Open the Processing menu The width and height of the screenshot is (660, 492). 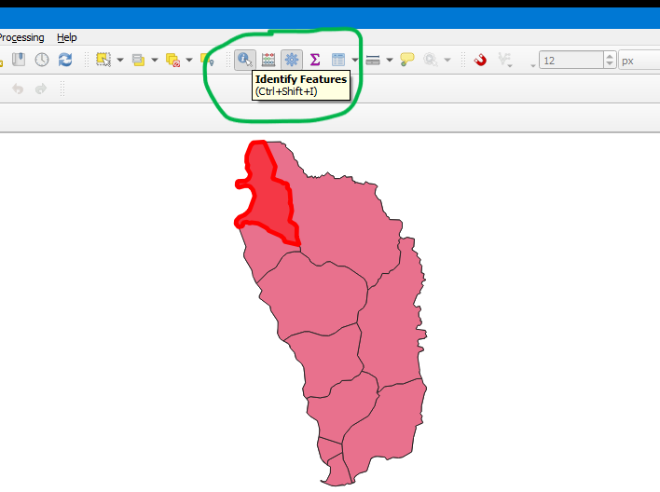pyautogui.click(x=21, y=37)
